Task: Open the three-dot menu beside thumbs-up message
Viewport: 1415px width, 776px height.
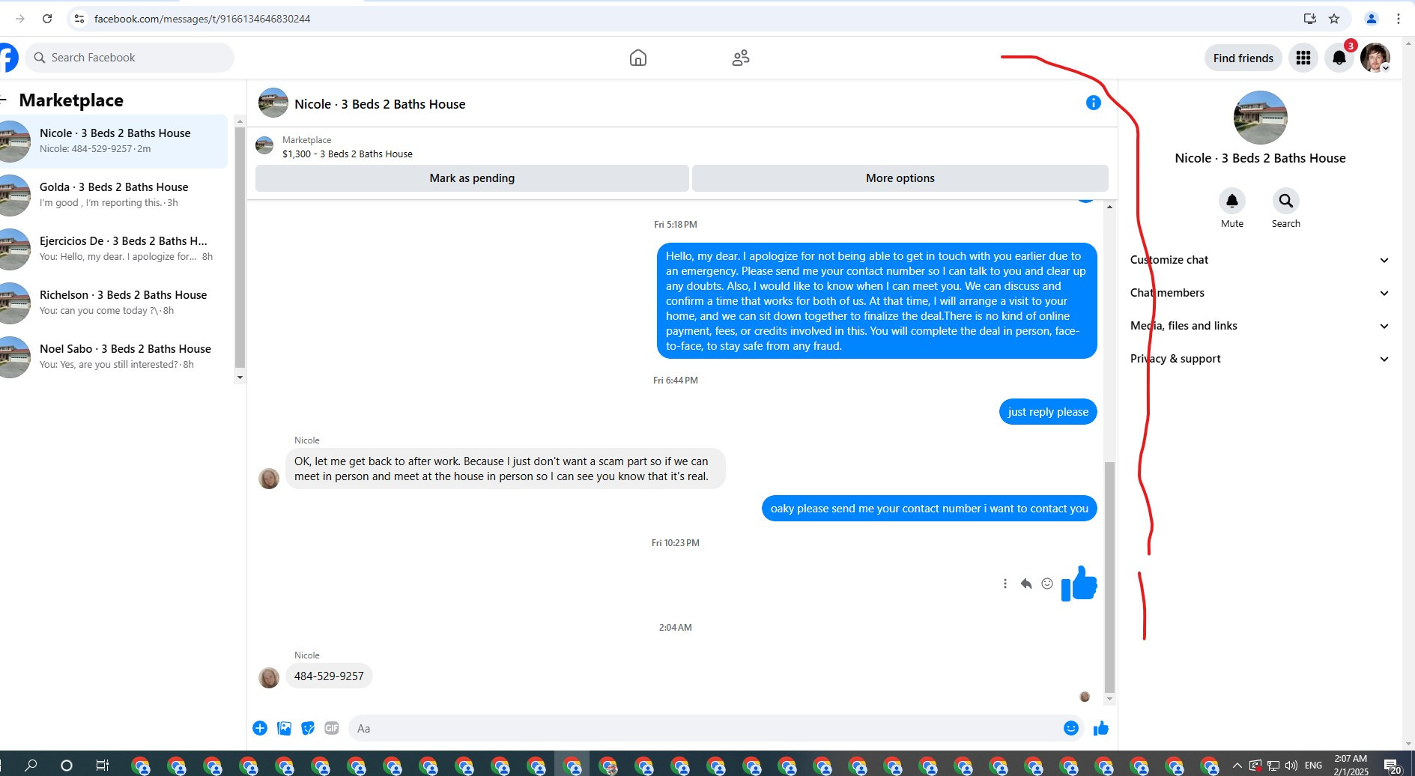Action: (x=1005, y=583)
